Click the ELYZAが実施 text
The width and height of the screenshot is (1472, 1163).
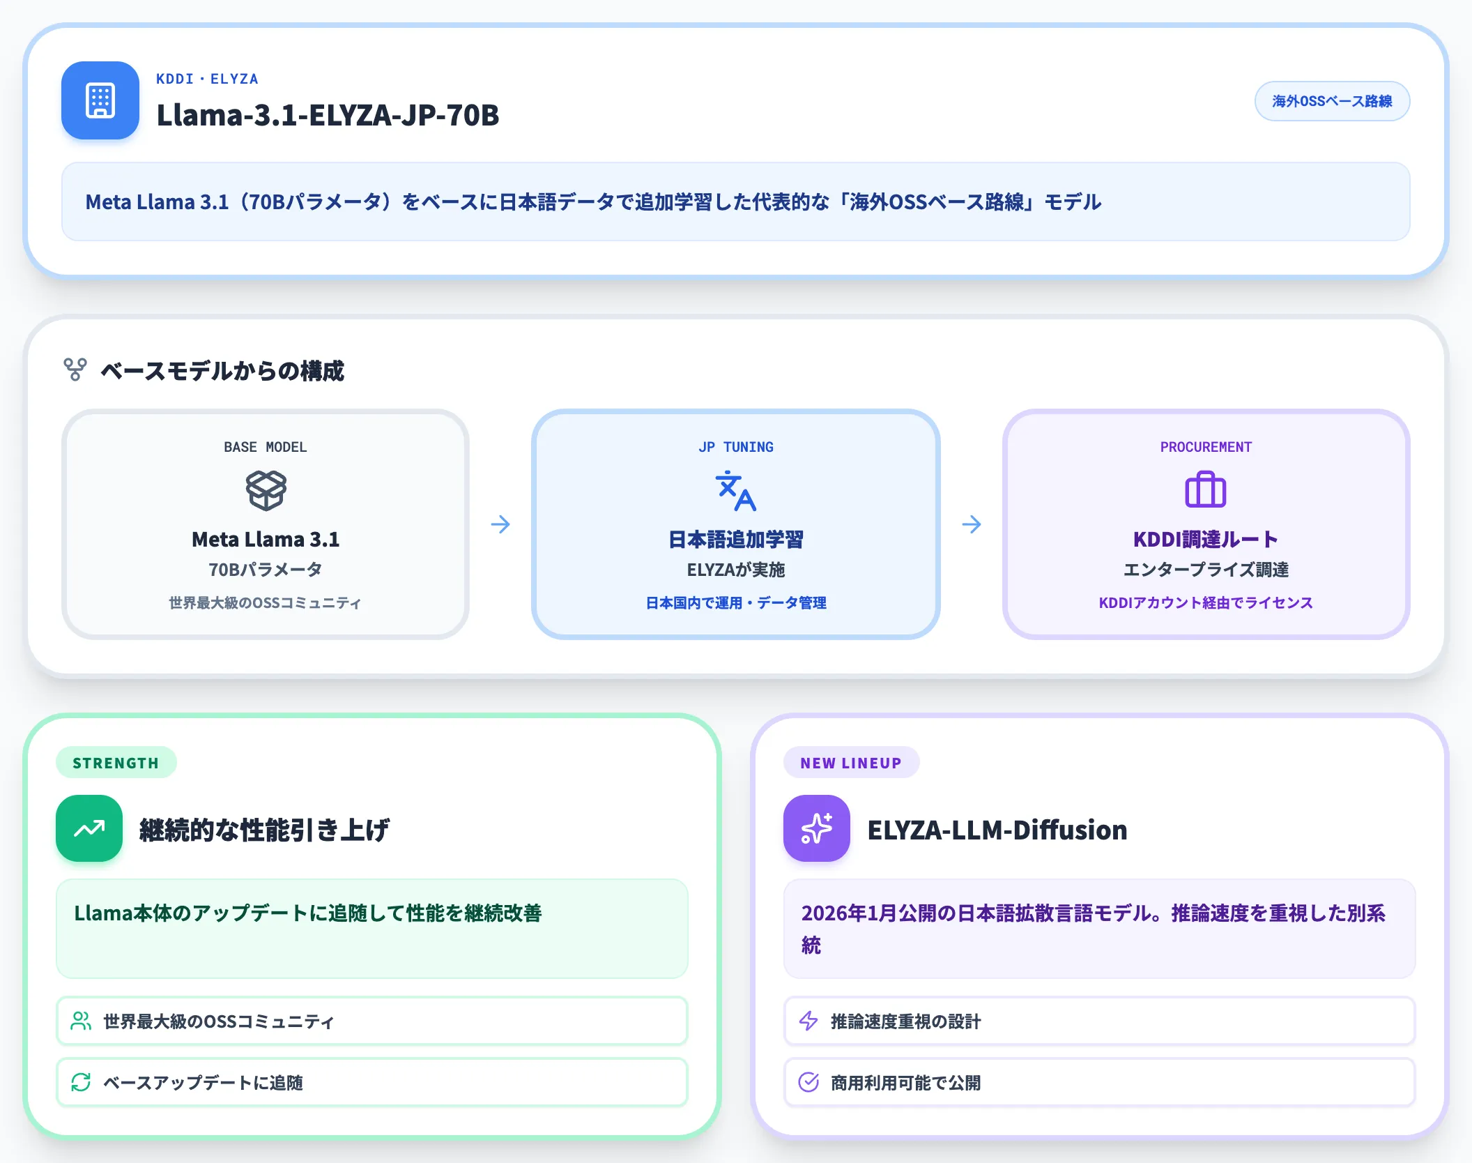[736, 570]
